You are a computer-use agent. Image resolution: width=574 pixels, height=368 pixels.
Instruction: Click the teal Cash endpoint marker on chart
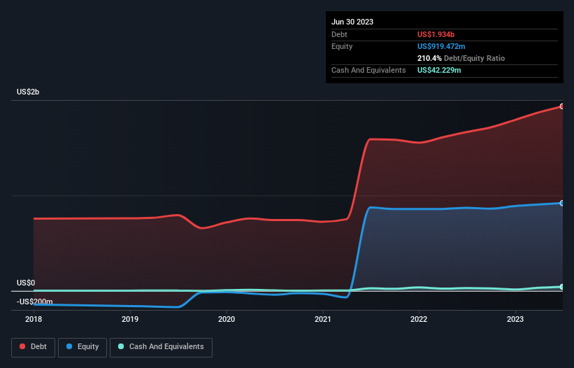pyautogui.click(x=562, y=287)
